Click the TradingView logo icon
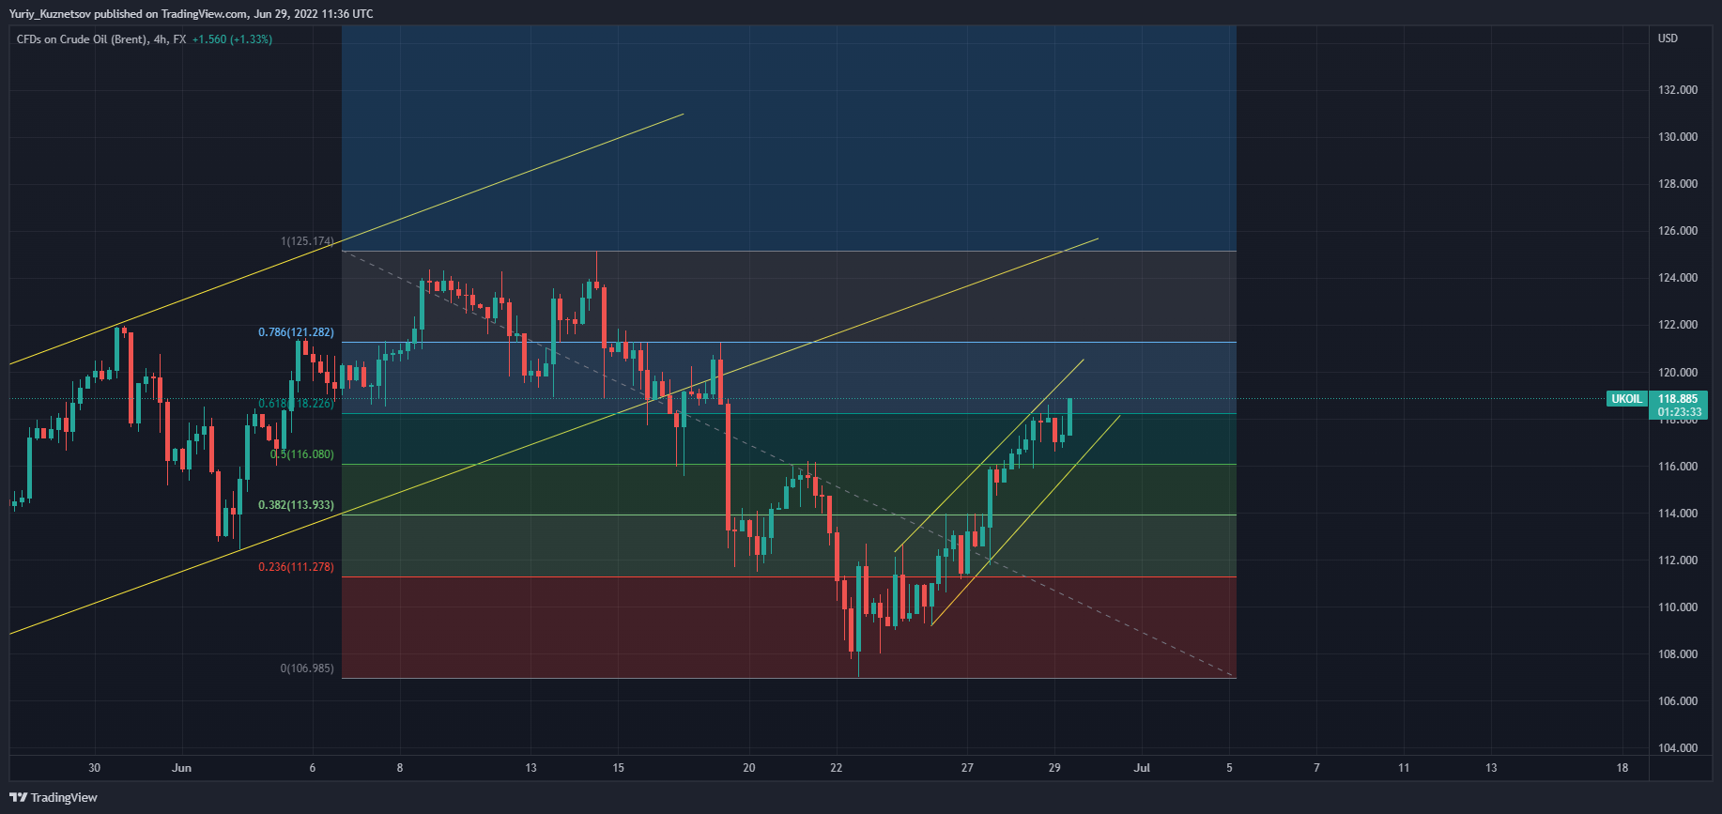Screen dimensions: 1722x814 [18, 797]
